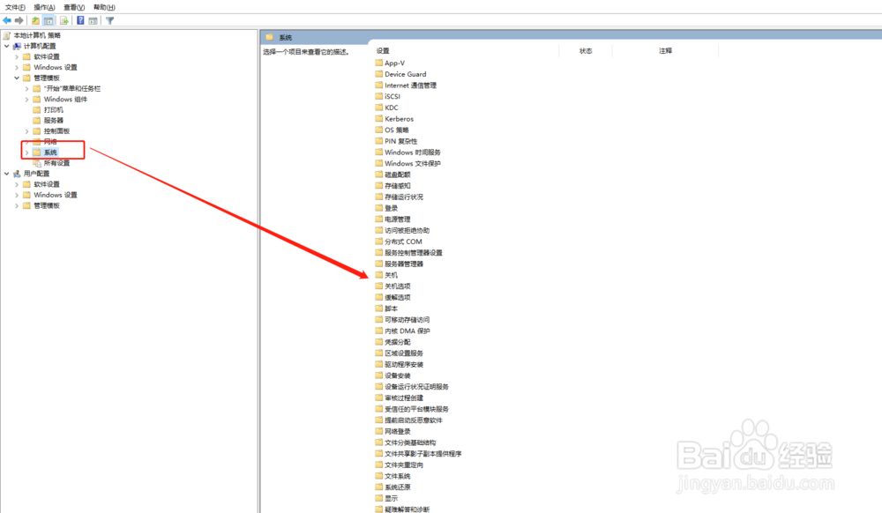The image size is (882, 513).
Task: Open Help via the question mark icon
Action: [80, 21]
